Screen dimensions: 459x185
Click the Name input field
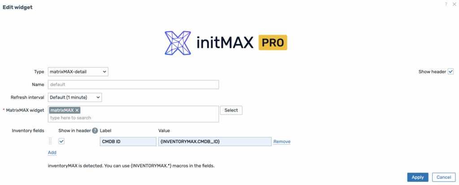(x=133, y=84)
